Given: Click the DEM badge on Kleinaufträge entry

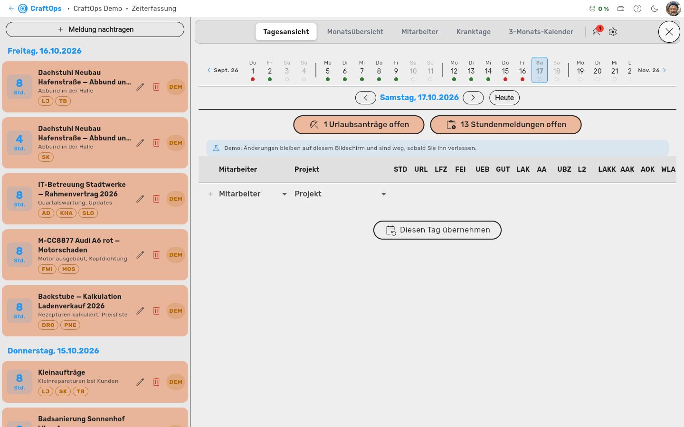Looking at the screenshot, I should pyautogui.click(x=176, y=382).
